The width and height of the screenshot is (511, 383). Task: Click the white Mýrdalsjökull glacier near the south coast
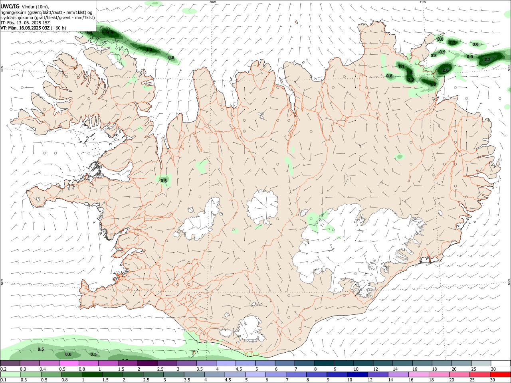tap(251, 329)
